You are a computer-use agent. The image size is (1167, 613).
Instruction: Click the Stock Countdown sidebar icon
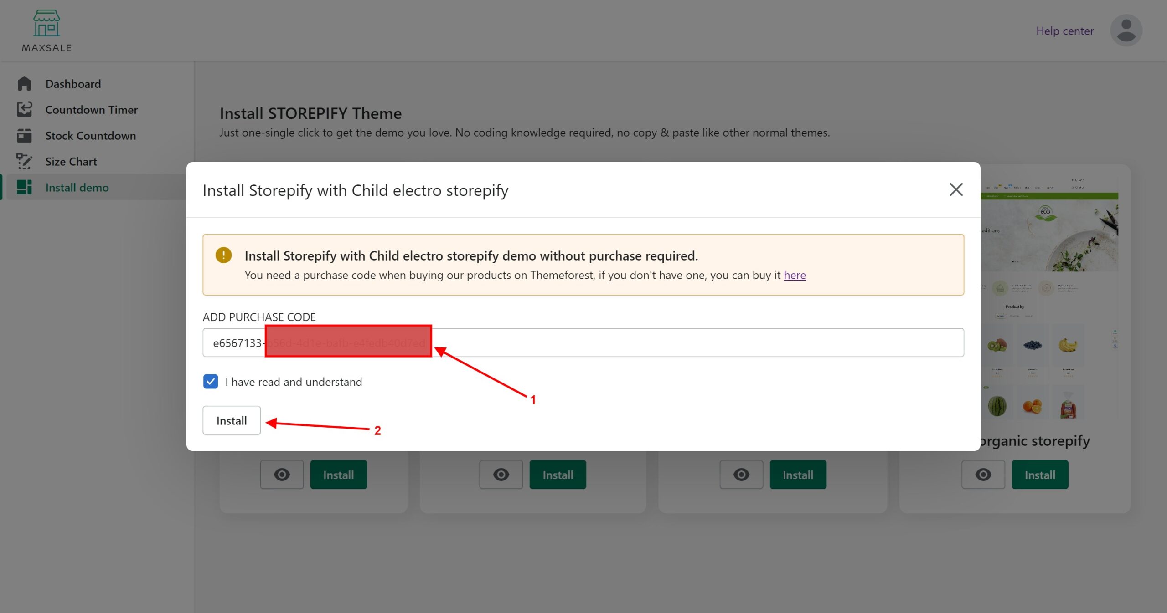pos(24,136)
